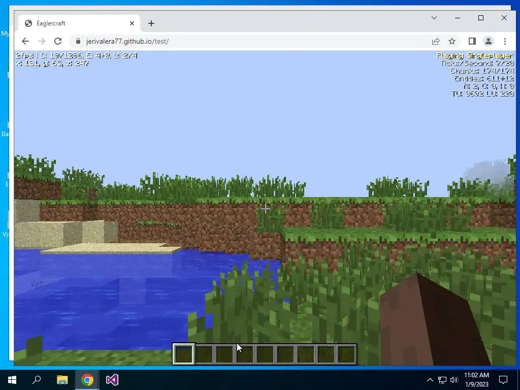
Task: Select the first hotbar slot
Action: click(183, 354)
